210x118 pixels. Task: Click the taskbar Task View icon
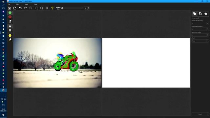click(x=3, y=8)
